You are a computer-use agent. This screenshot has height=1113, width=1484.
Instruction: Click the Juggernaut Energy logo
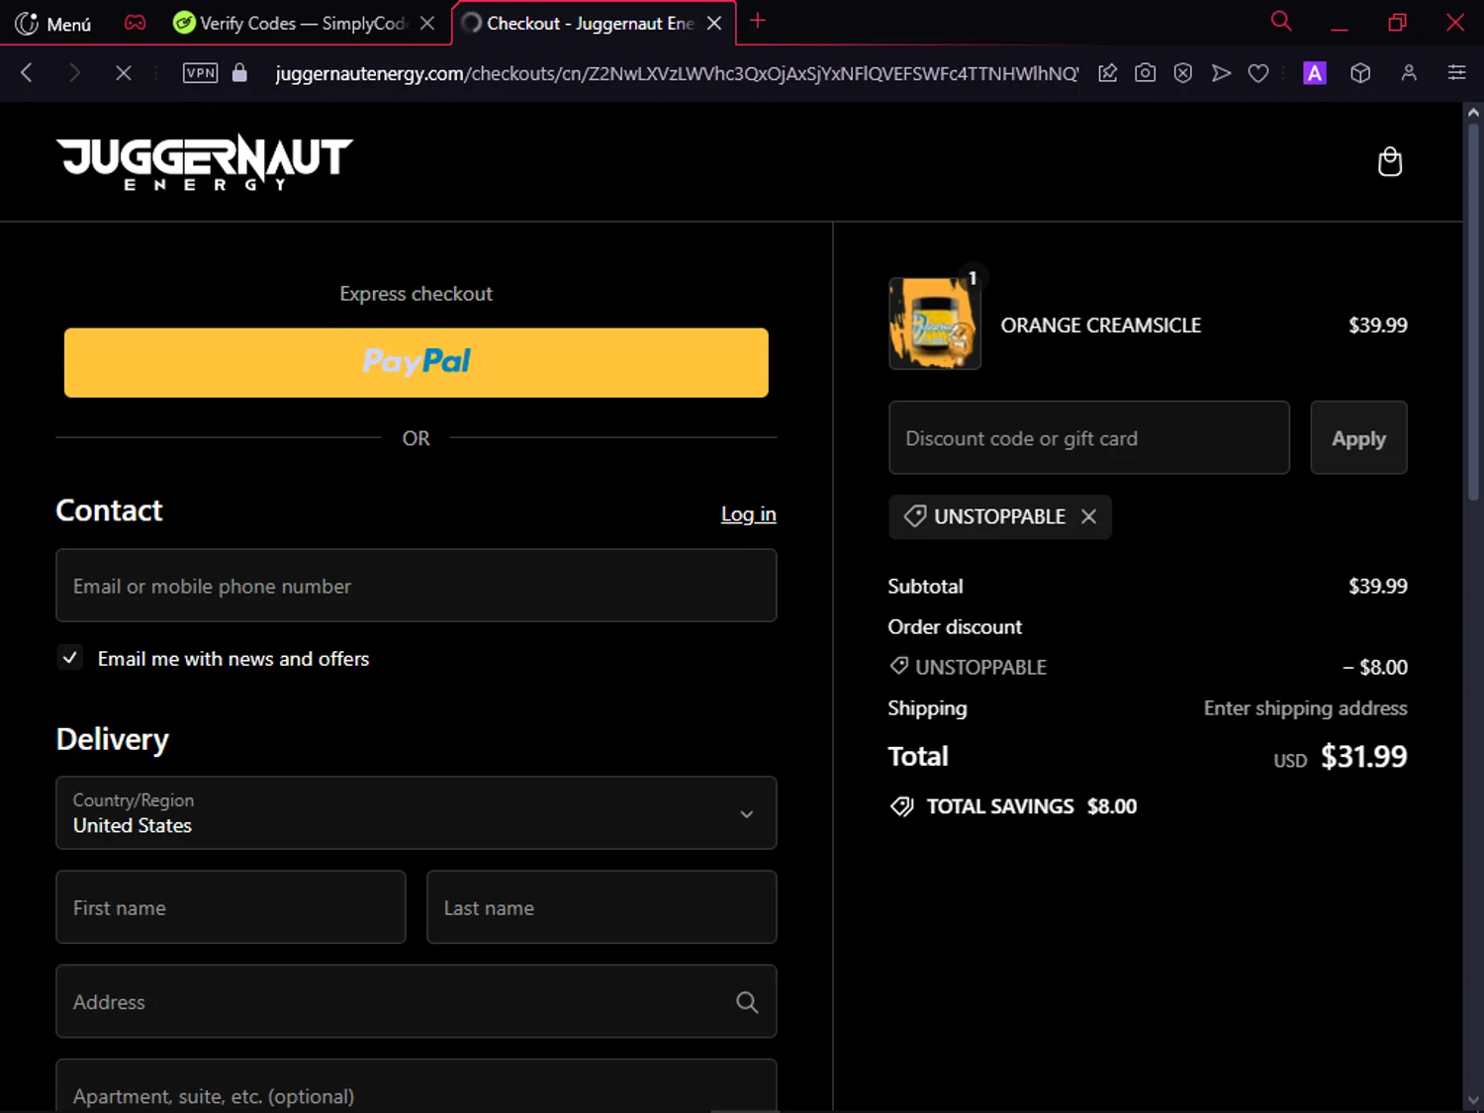tap(205, 162)
